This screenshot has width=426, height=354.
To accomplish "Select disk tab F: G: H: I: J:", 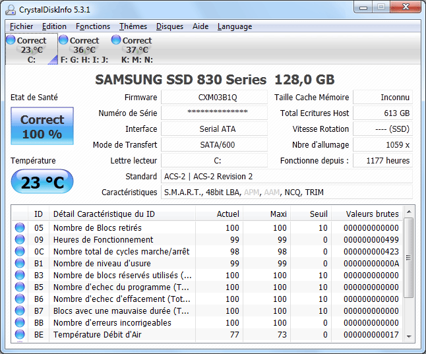I will click(84, 49).
